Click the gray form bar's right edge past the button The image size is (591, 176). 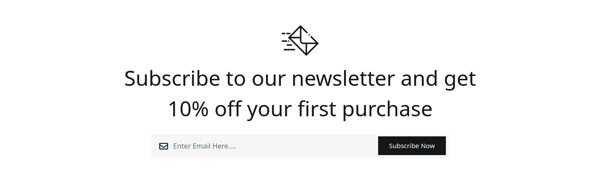pos(447,146)
